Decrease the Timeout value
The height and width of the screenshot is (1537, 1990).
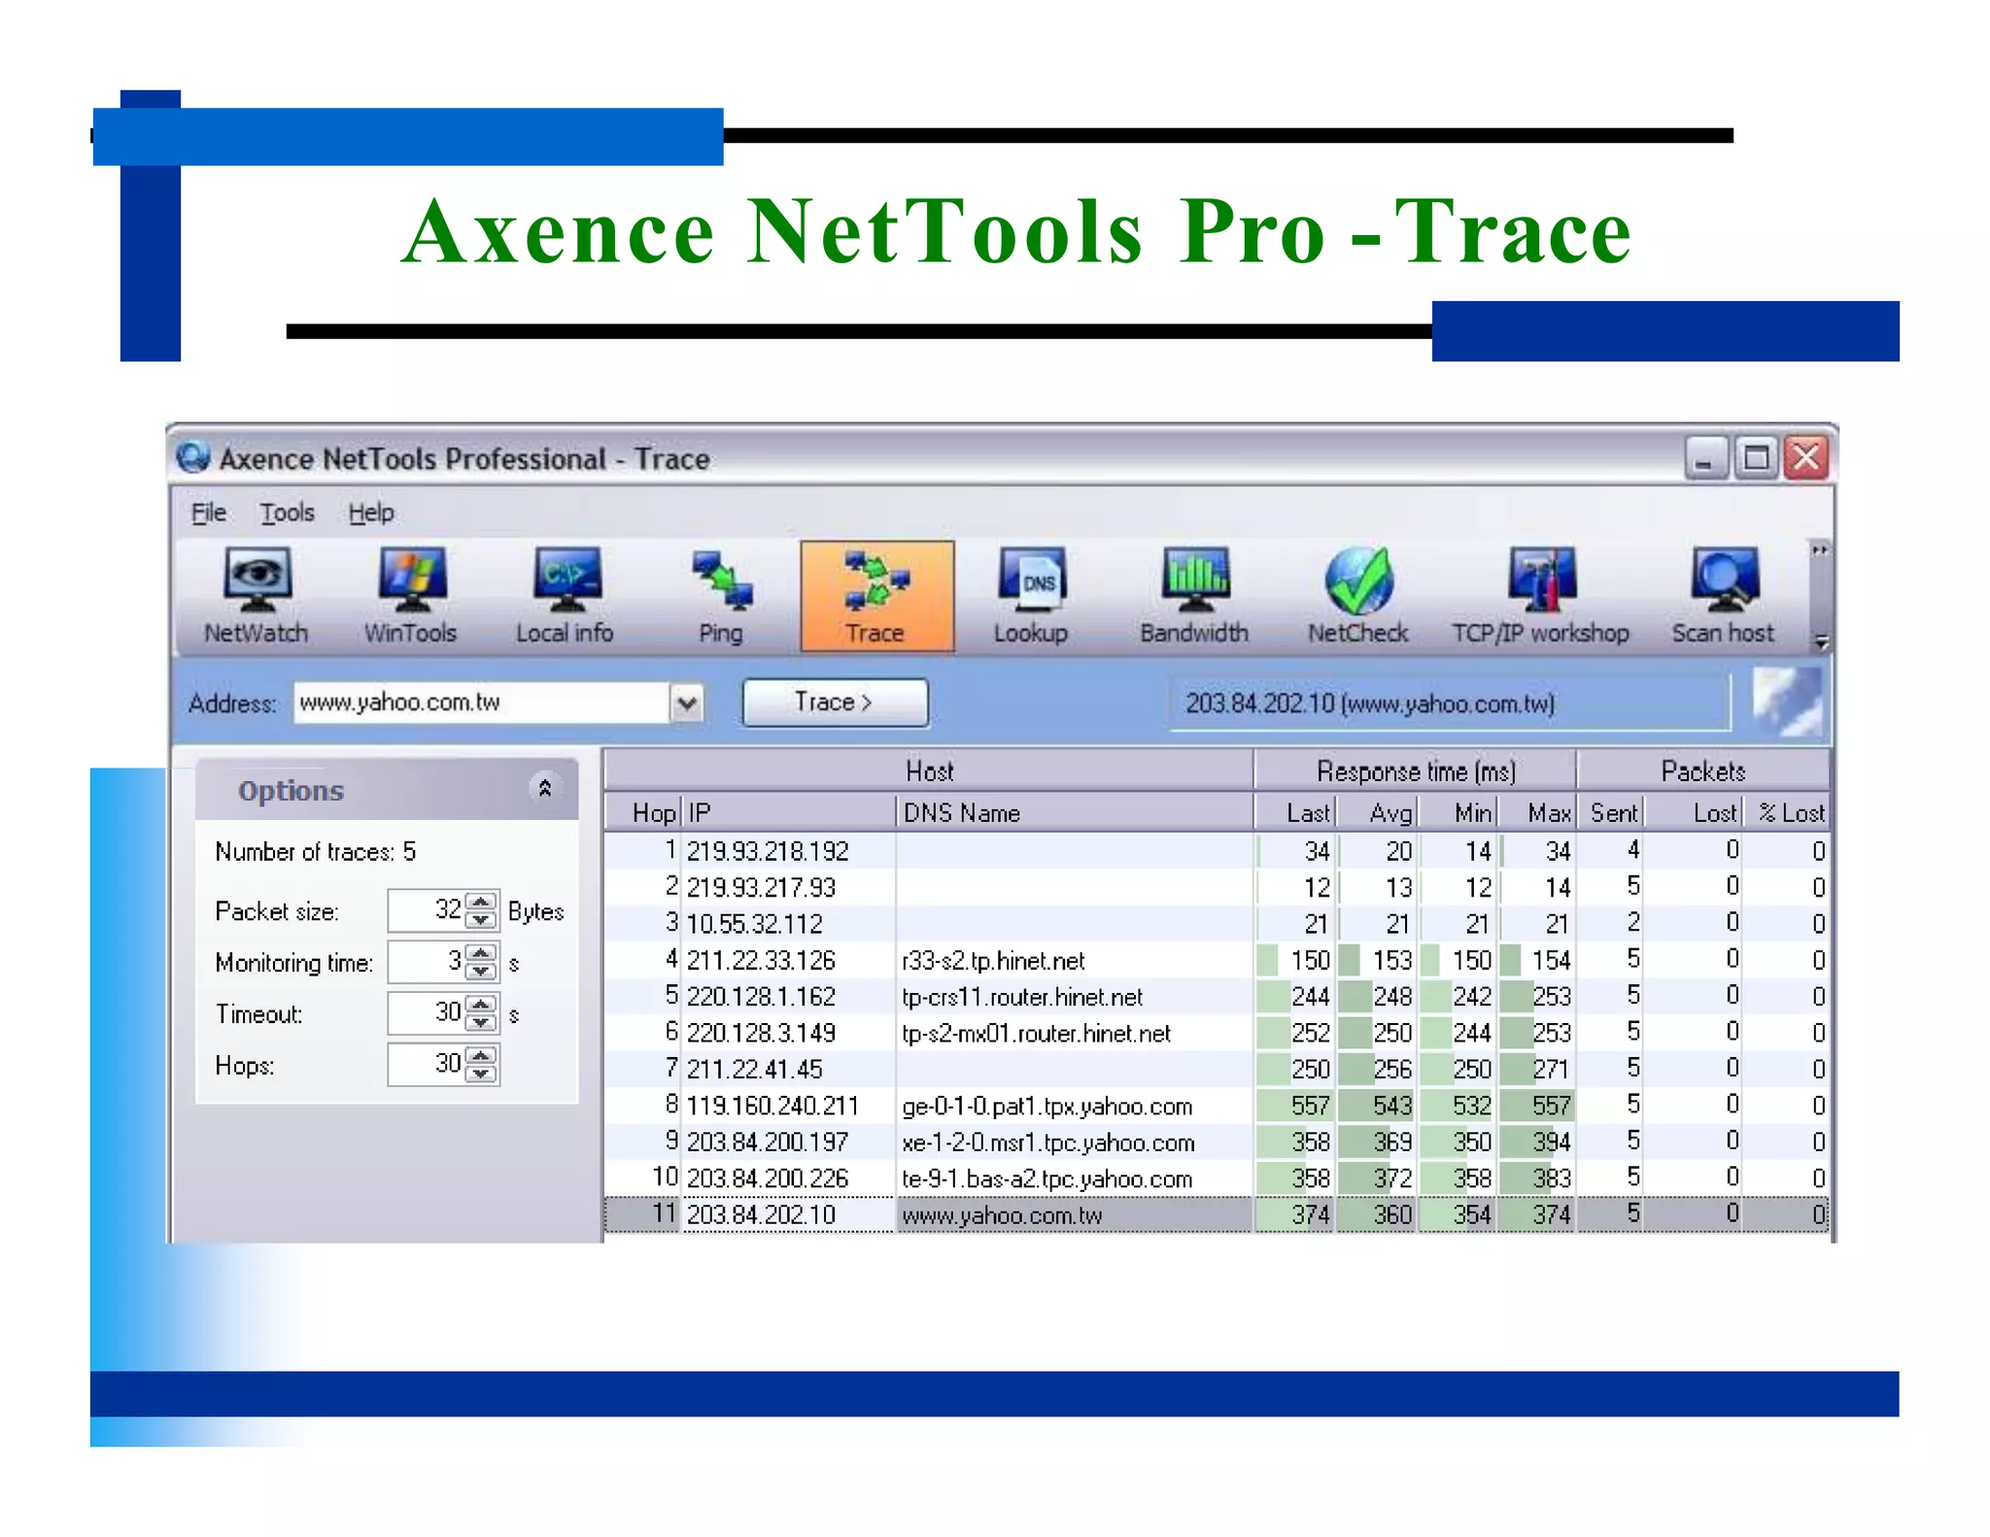click(481, 1023)
